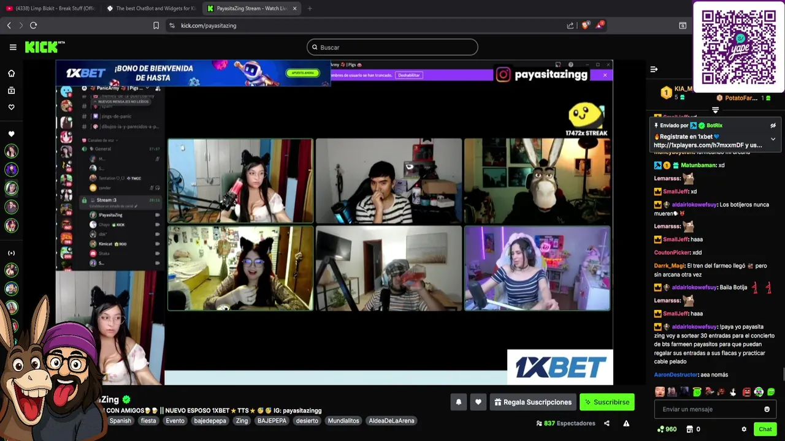Viewport: 785px width, 441px height.
Task: Open the emoji picker in the message box
Action: click(x=767, y=409)
